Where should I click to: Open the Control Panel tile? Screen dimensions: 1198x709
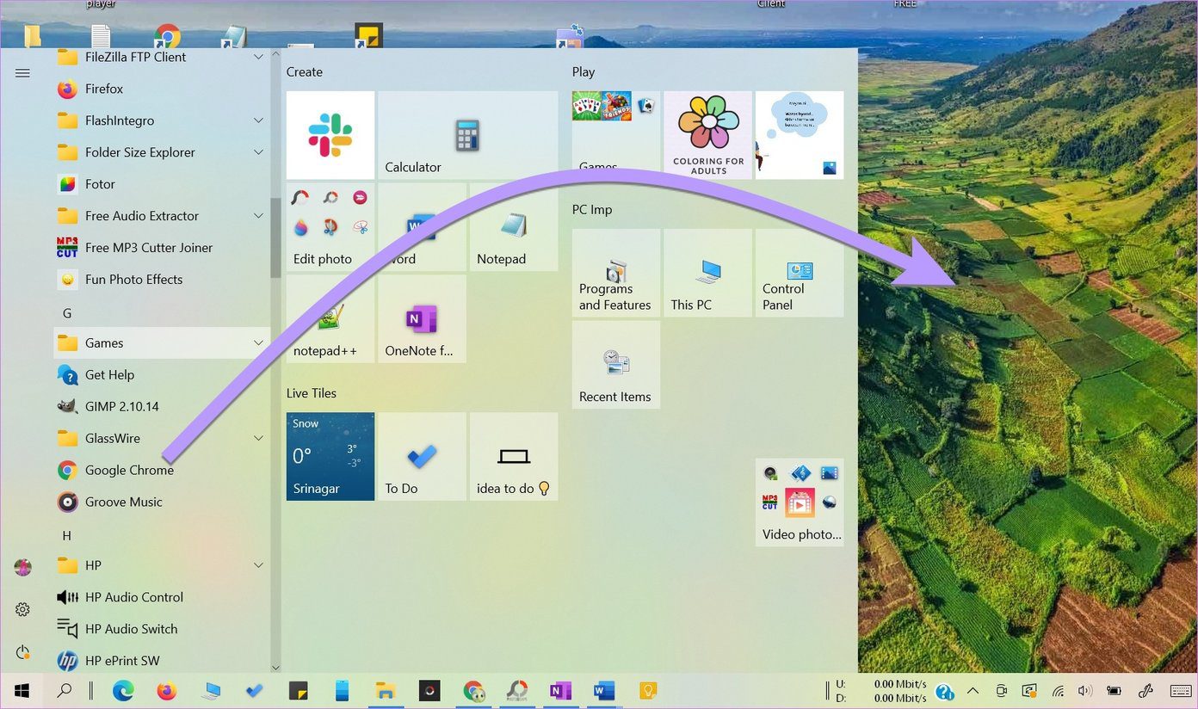tap(800, 273)
